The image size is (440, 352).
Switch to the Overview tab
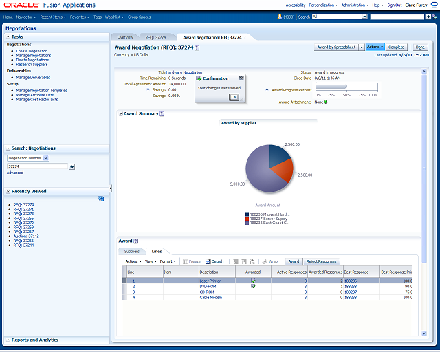coord(125,37)
